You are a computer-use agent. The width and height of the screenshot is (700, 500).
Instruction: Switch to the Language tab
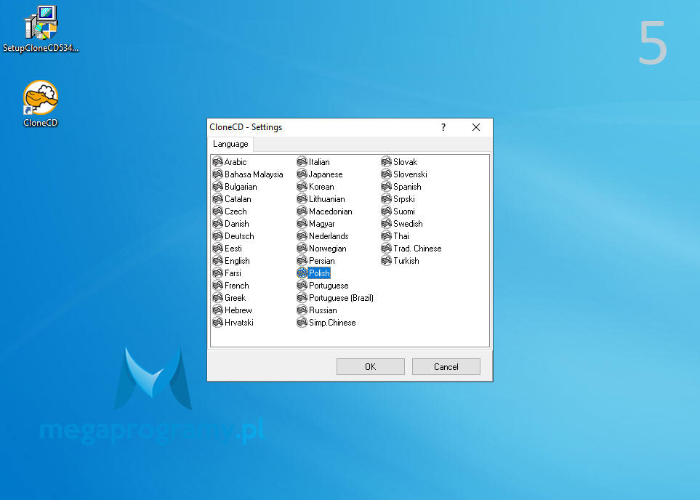[x=230, y=144]
